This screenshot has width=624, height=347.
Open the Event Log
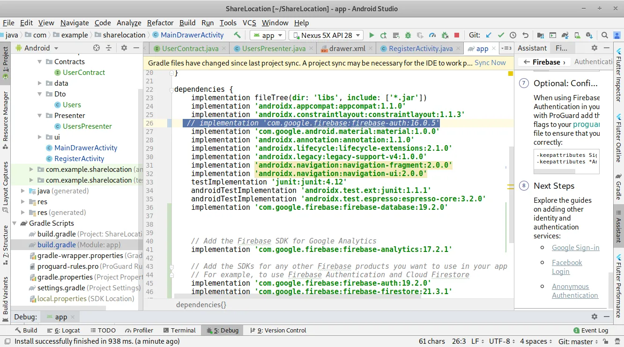point(591,330)
